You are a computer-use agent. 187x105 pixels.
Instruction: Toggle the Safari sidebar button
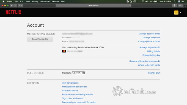(x=20, y=5)
